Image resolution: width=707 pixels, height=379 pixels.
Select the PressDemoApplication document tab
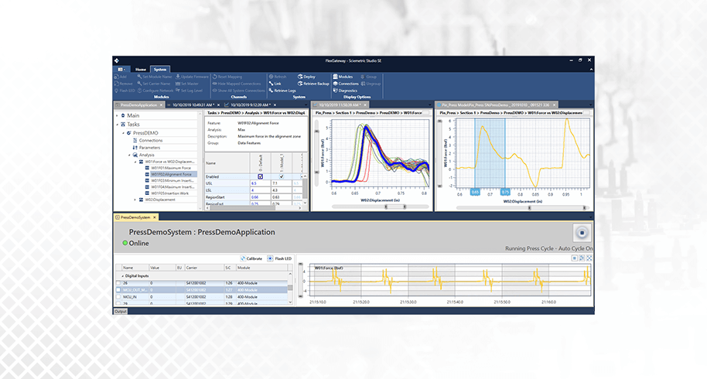pos(135,104)
